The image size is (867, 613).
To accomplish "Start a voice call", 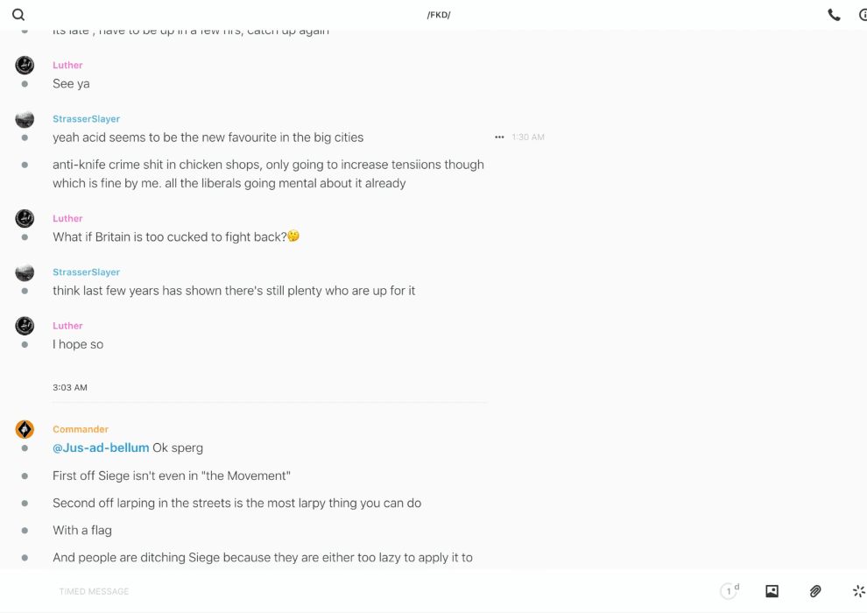I will [x=834, y=15].
